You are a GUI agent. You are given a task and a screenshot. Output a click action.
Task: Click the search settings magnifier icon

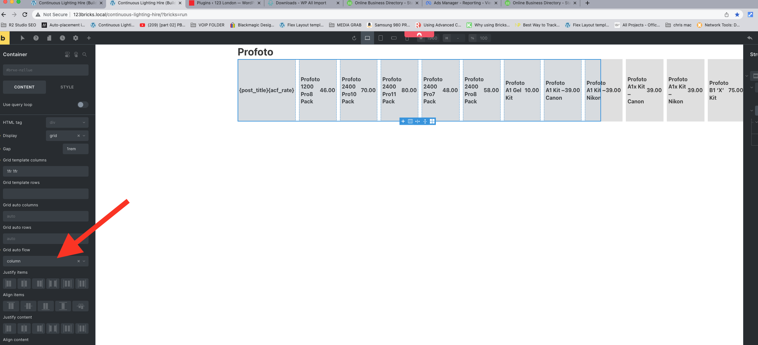tap(85, 54)
